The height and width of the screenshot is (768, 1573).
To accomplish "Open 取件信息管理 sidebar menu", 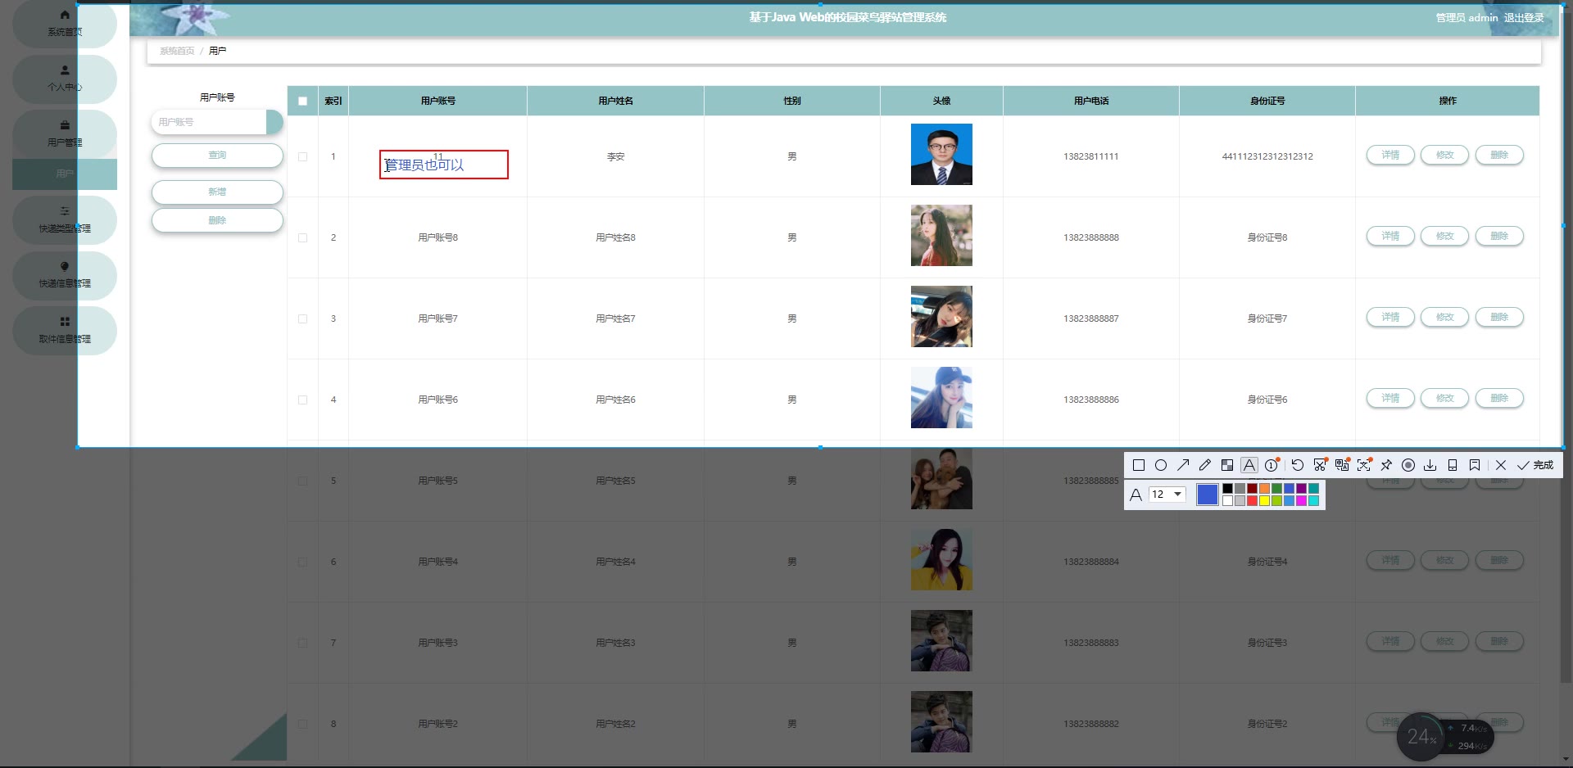I will point(65,330).
